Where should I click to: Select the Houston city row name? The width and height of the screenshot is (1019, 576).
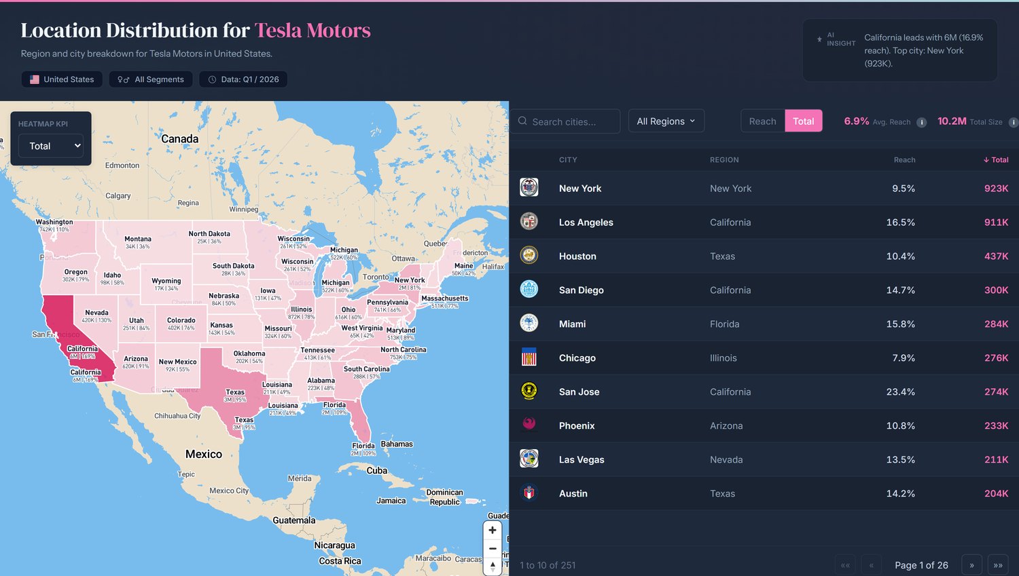coord(577,256)
